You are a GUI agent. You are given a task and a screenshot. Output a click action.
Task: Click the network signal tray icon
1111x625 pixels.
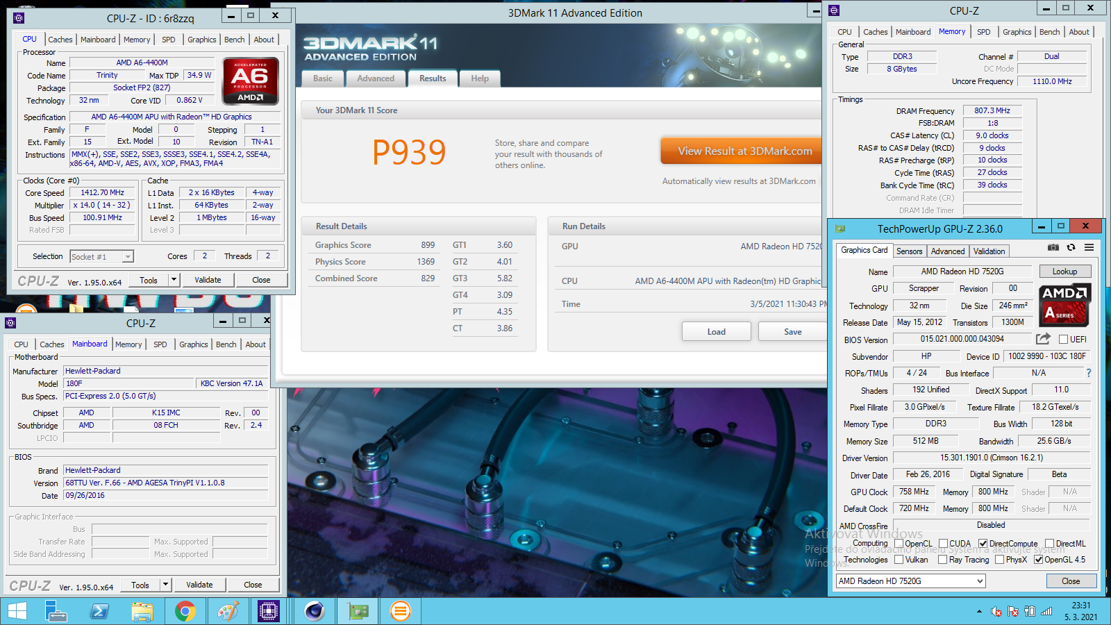coord(1046,612)
